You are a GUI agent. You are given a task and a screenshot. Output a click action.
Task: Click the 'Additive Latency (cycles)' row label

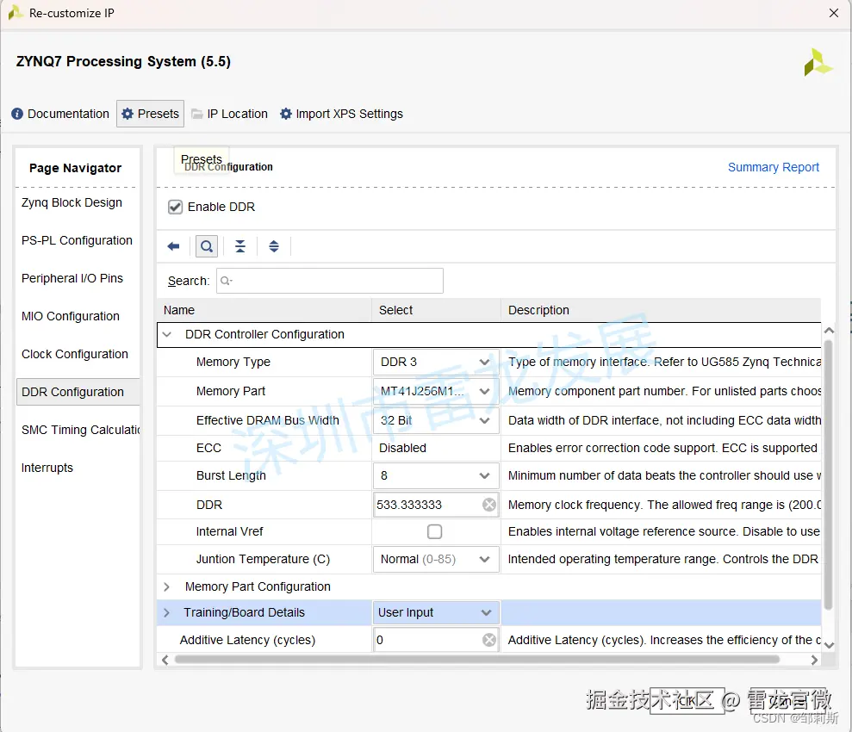[x=247, y=640]
